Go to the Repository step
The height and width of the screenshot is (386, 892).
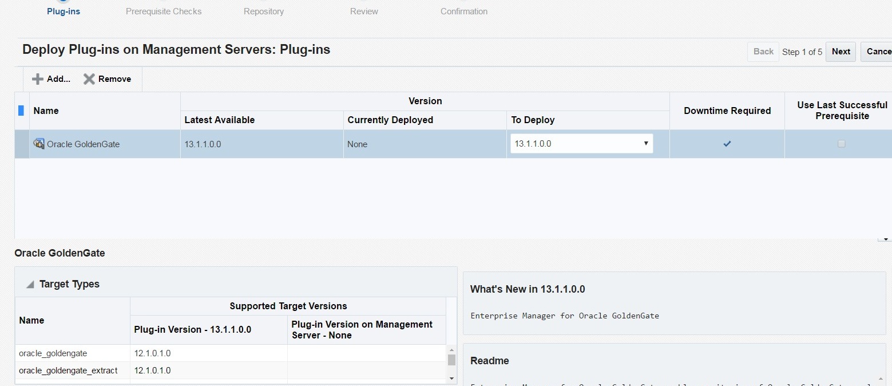click(x=264, y=11)
